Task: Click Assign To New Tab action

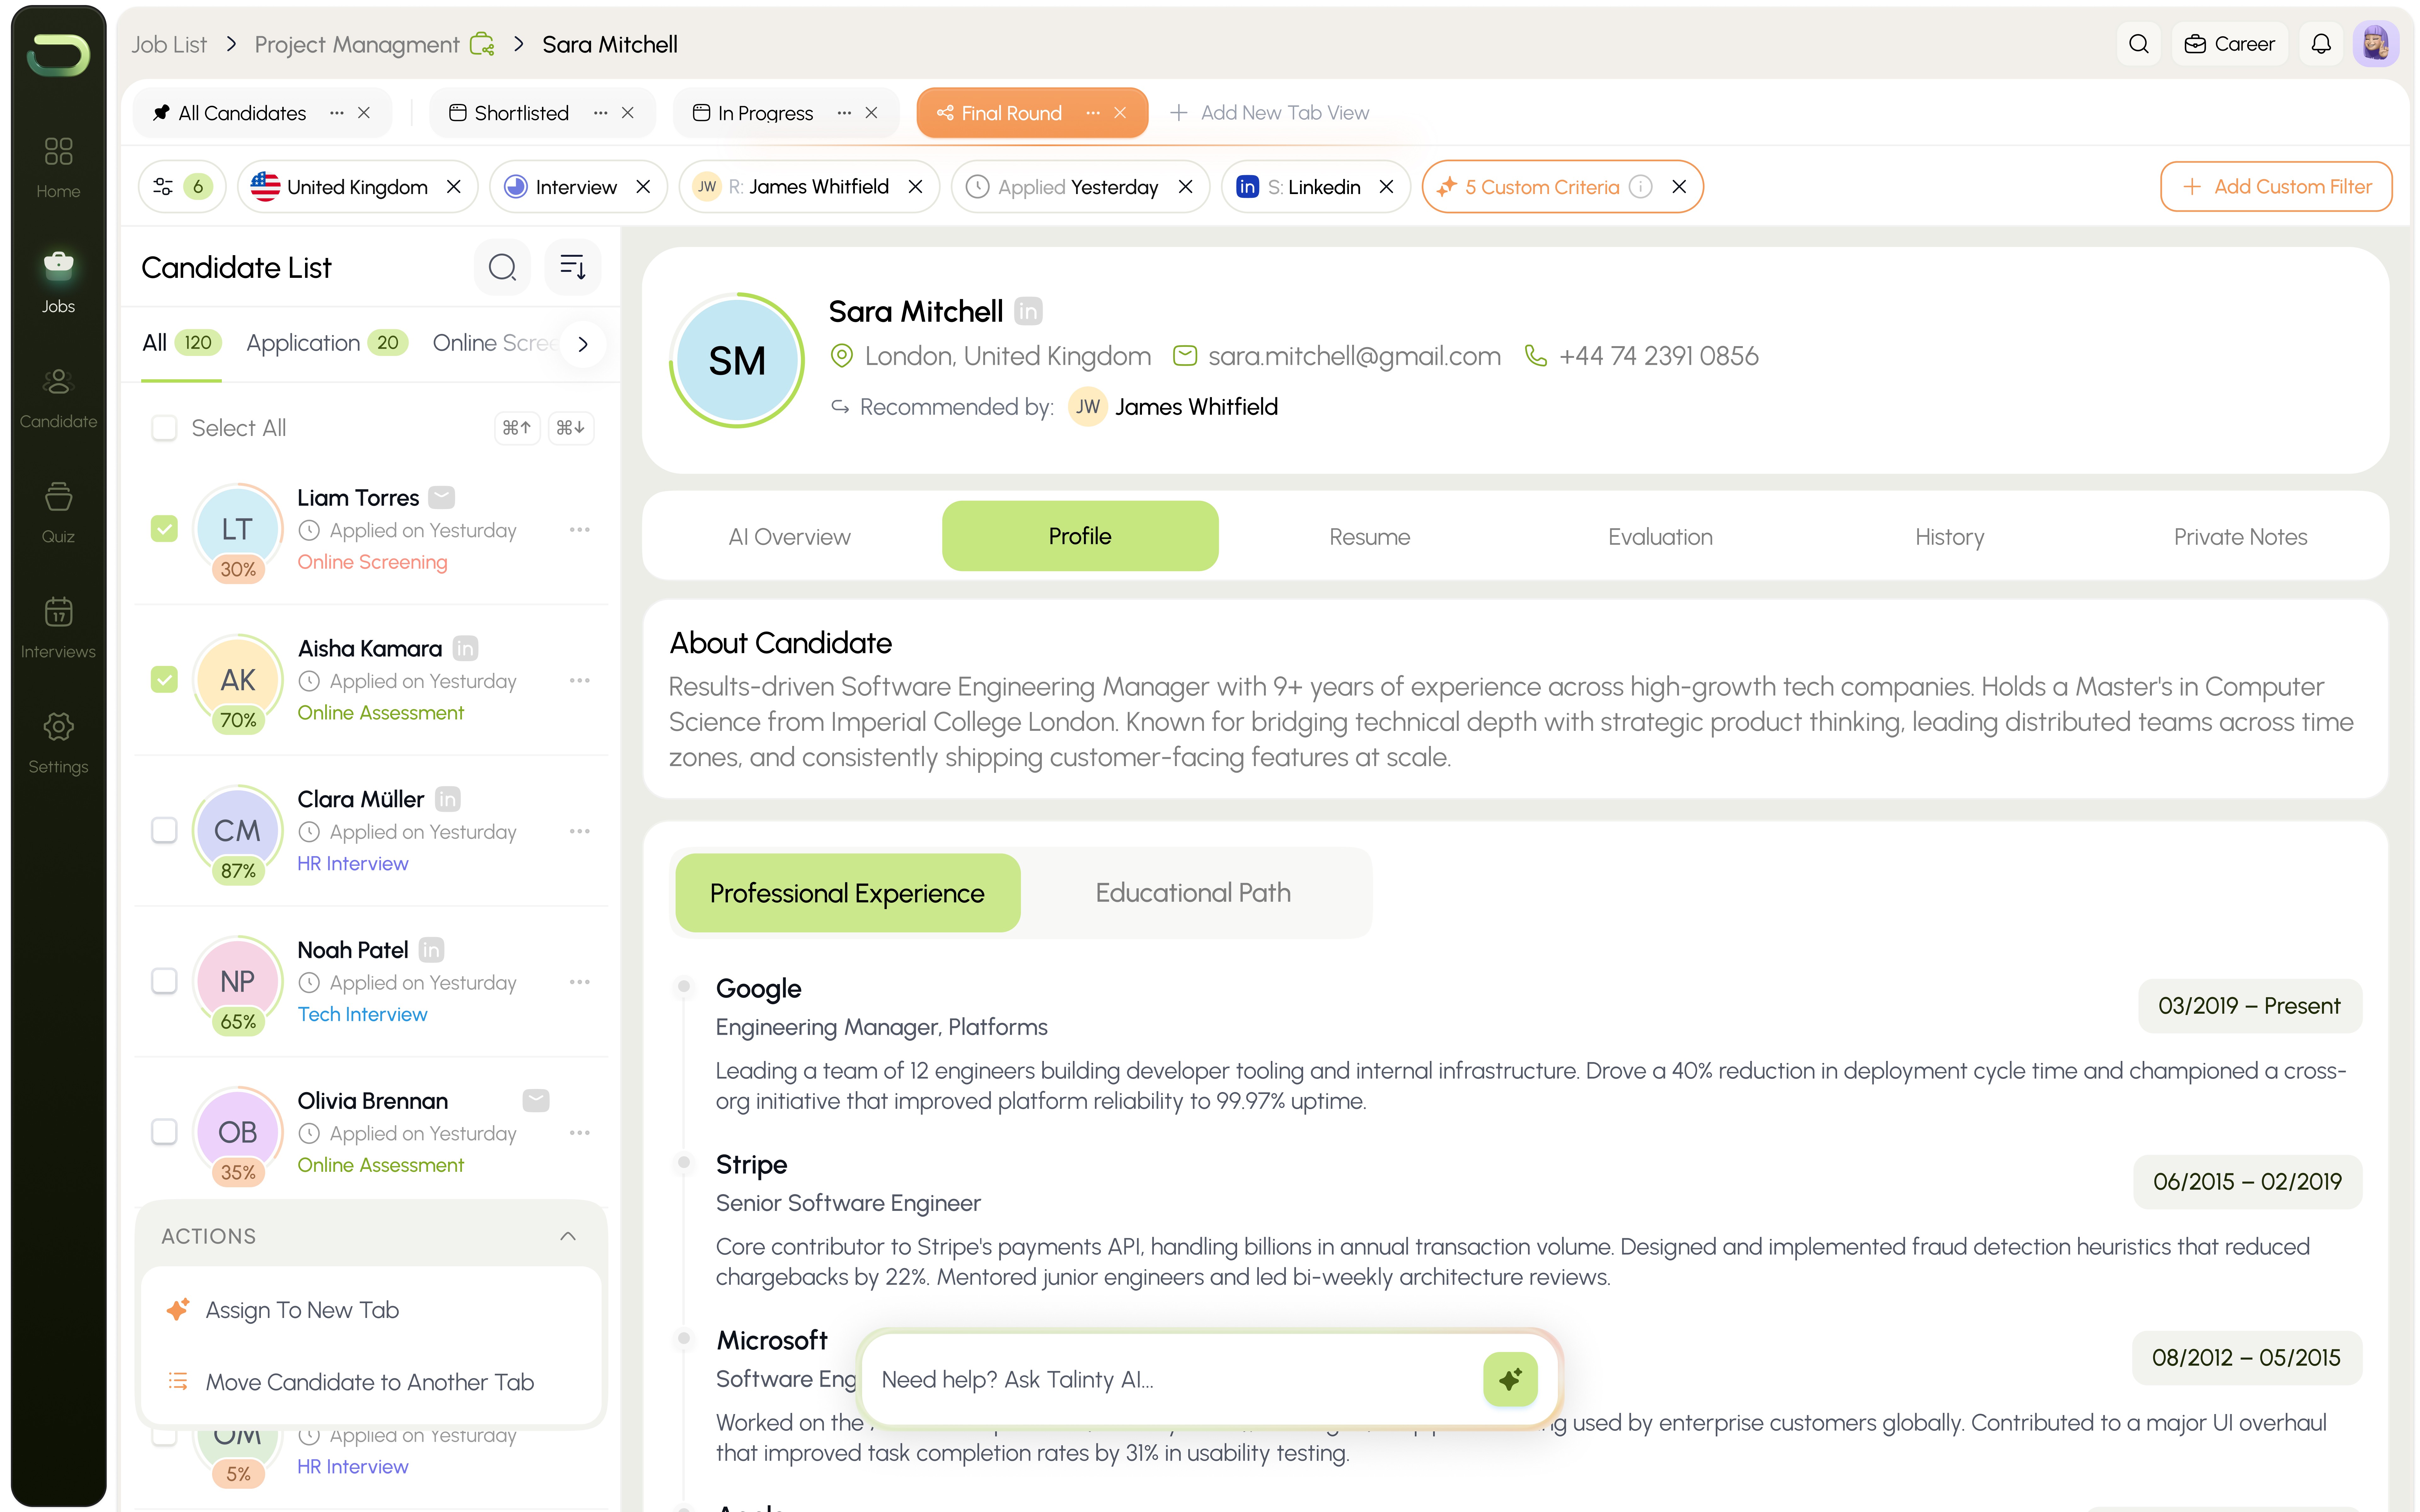Action: coord(302,1310)
